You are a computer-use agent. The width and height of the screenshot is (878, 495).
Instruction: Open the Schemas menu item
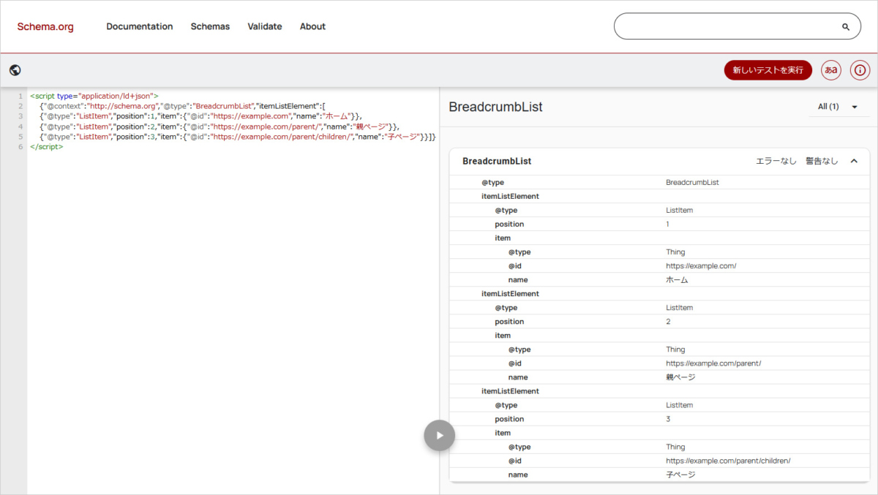click(210, 26)
